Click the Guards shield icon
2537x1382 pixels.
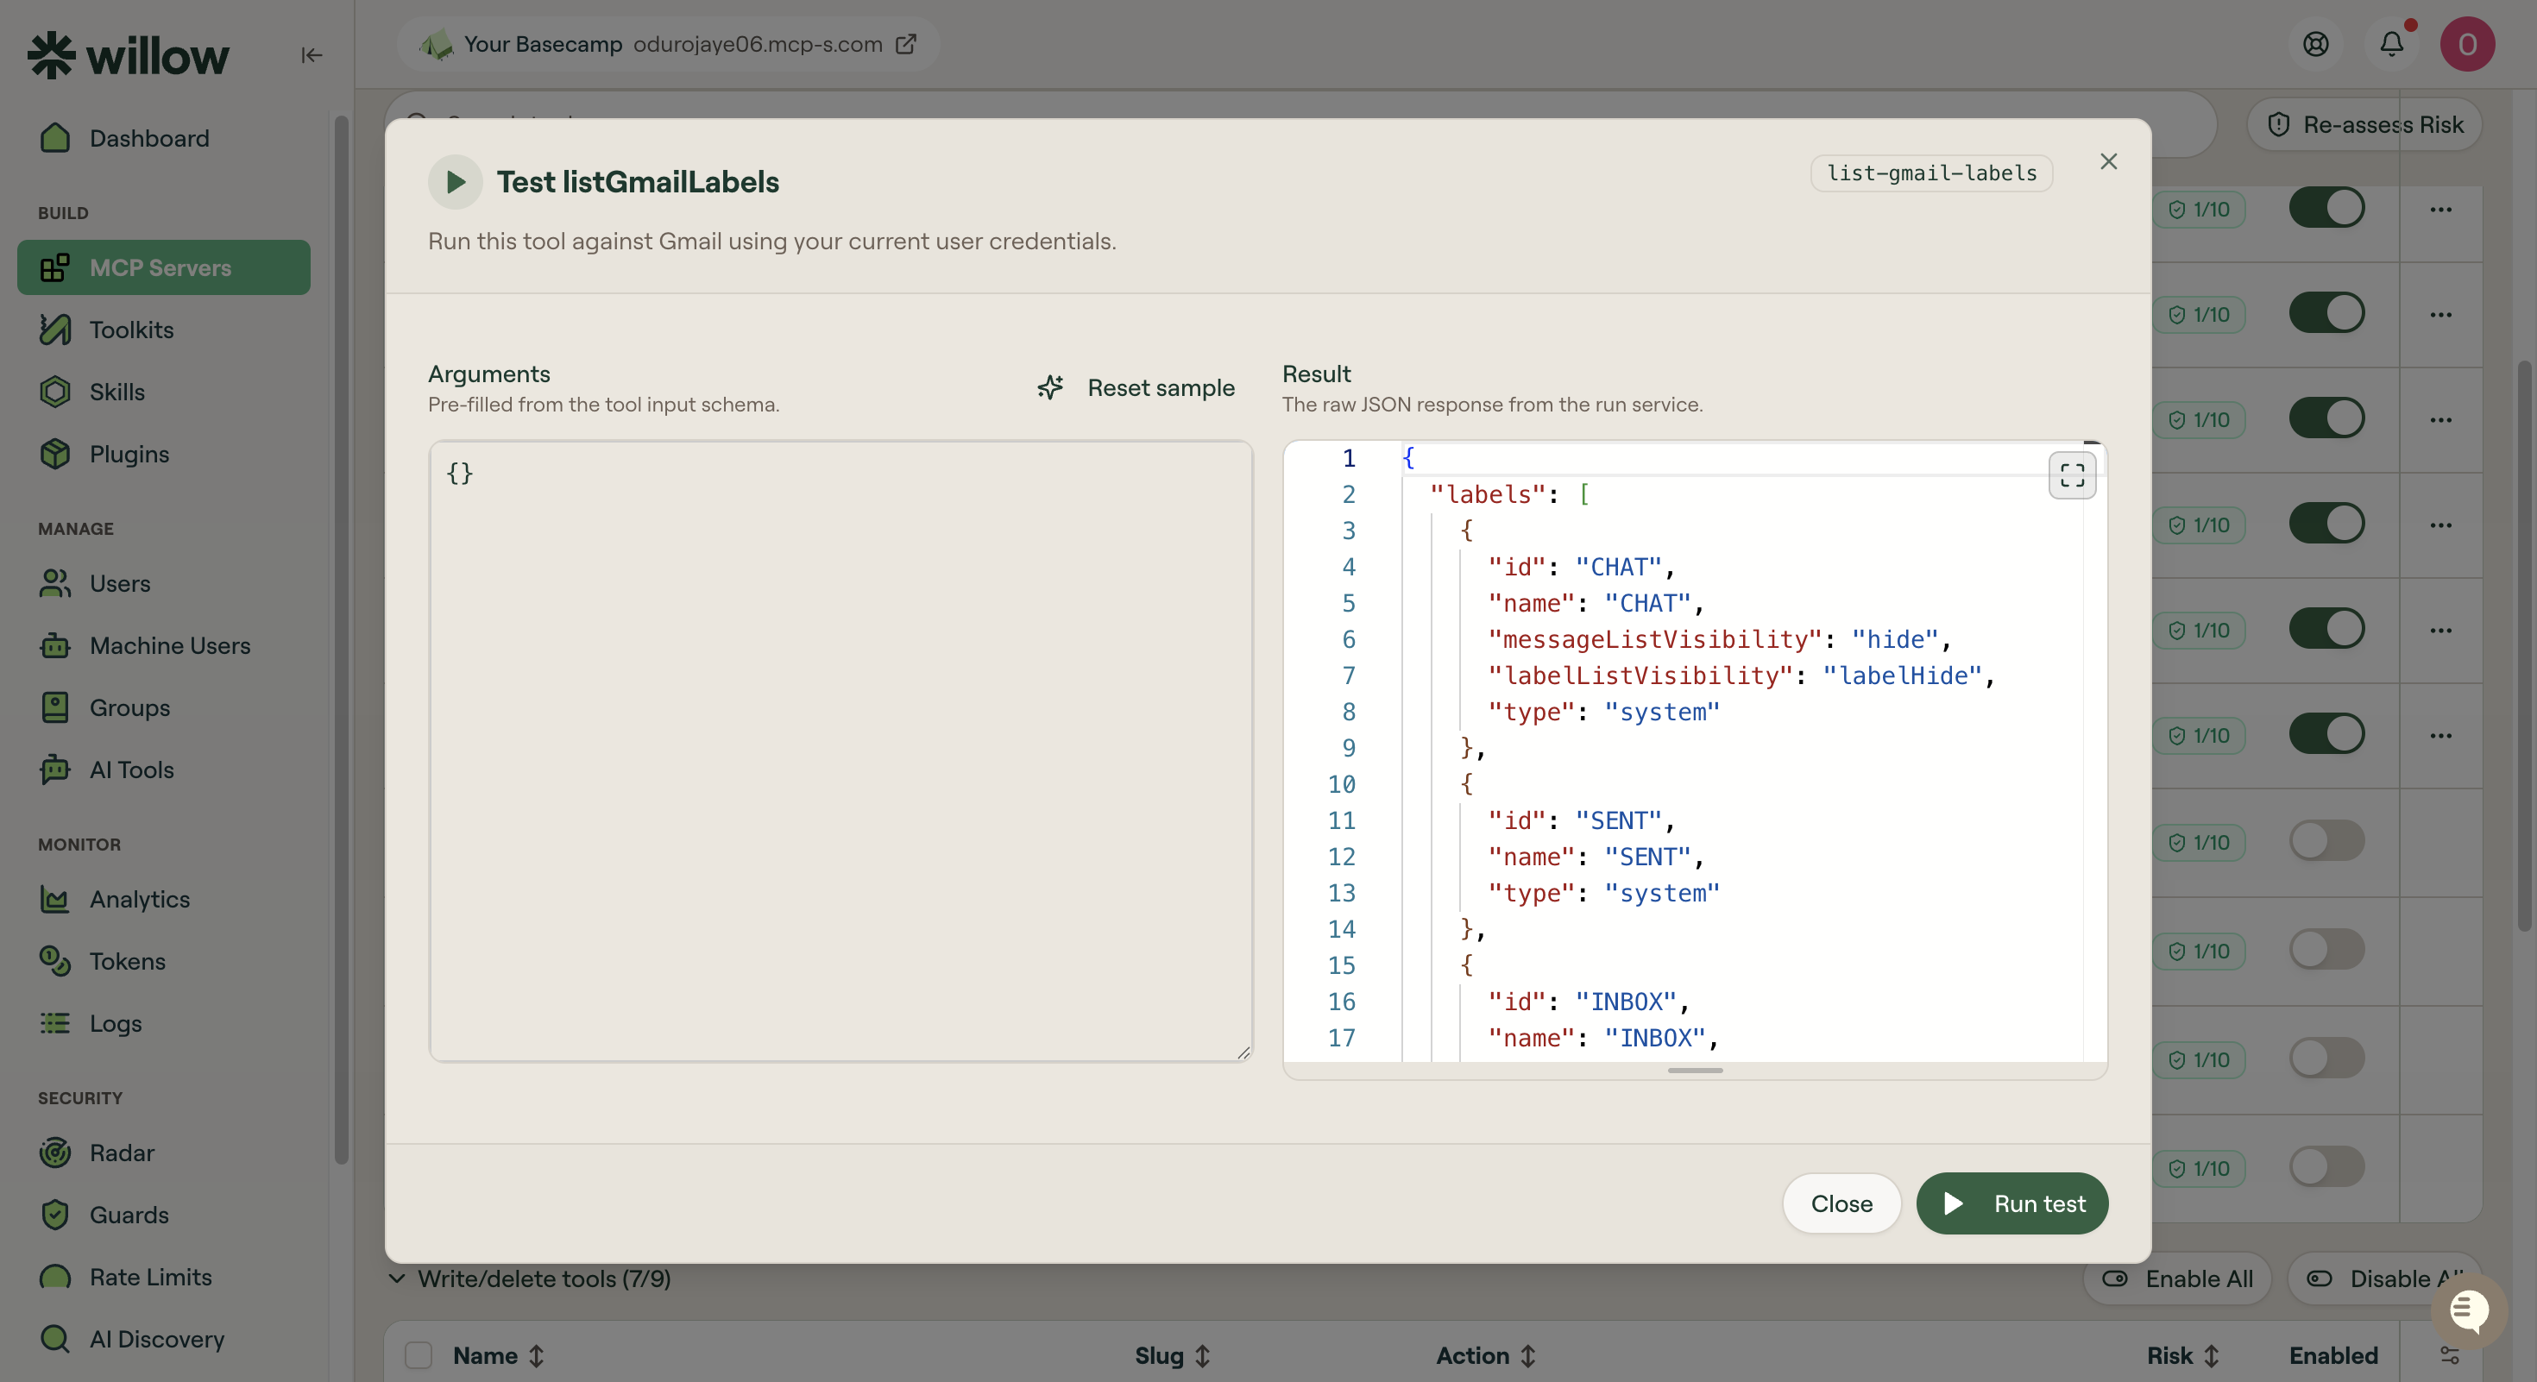[x=55, y=1215]
